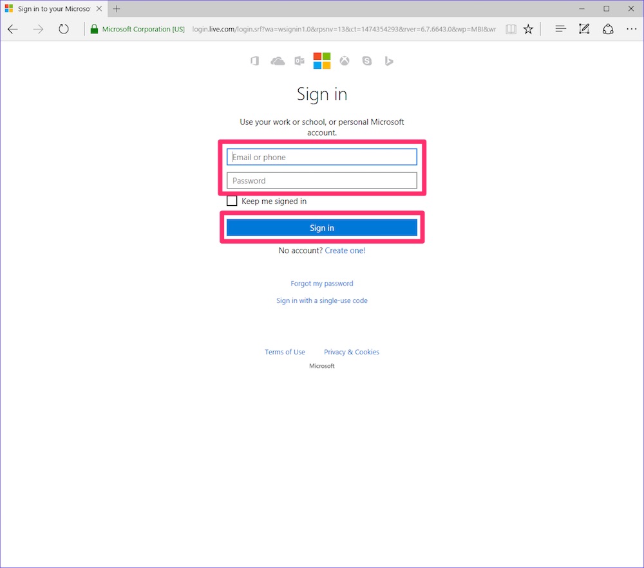This screenshot has height=568, width=644.
Task: Choose Sign in with a single-use code
Action: pyautogui.click(x=322, y=300)
